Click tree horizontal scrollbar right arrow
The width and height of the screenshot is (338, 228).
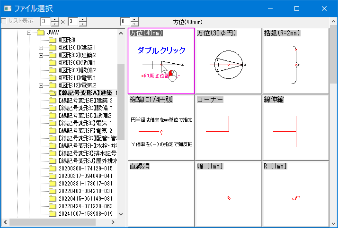click(113, 222)
